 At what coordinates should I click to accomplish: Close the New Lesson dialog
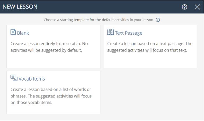pyautogui.click(x=197, y=7)
